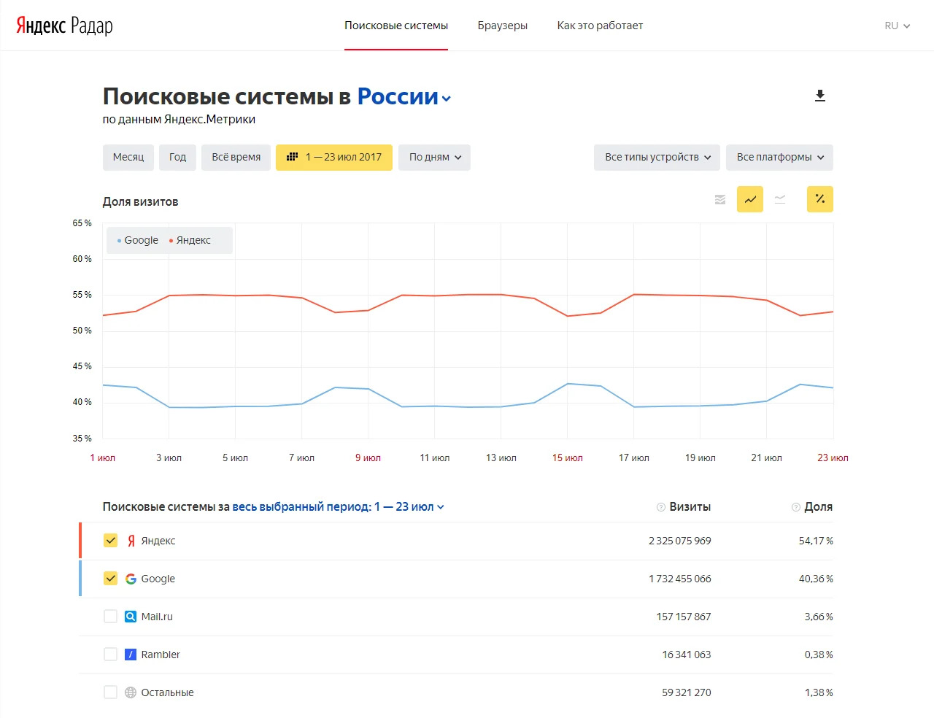
Task: Uncheck the Яндекс checkbox
Action: coord(110,541)
